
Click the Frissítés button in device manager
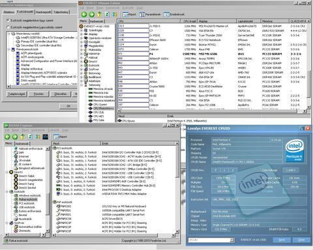(x=38, y=94)
